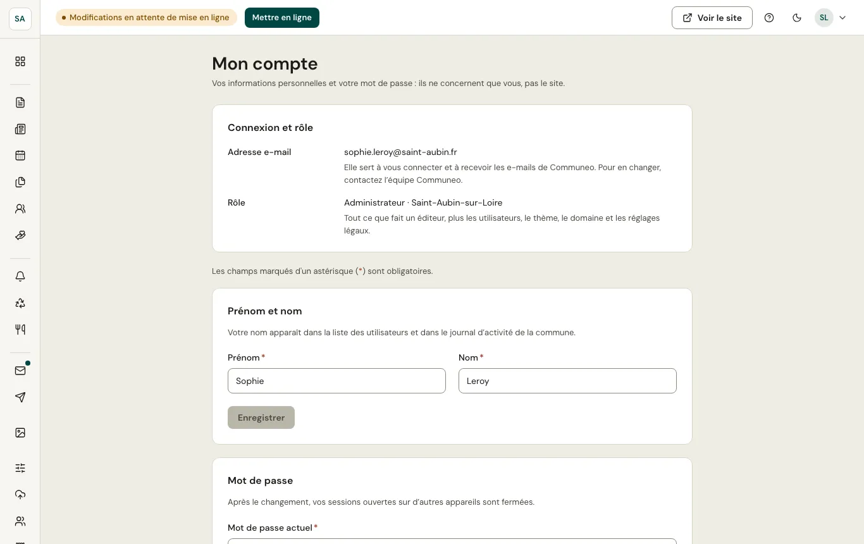Open the sliders settings icon
864x544 pixels.
[20, 468]
